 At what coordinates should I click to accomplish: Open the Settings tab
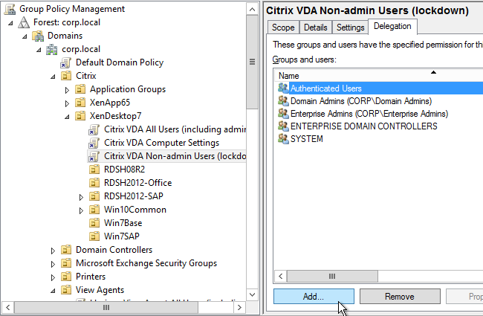pos(350,28)
